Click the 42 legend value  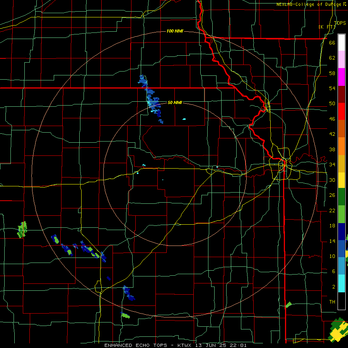(x=332, y=134)
